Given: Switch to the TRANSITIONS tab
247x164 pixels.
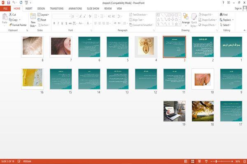Looking at the screenshot, I should (57, 9).
